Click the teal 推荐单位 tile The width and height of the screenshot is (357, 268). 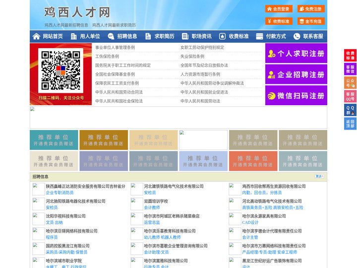[54, 140]
